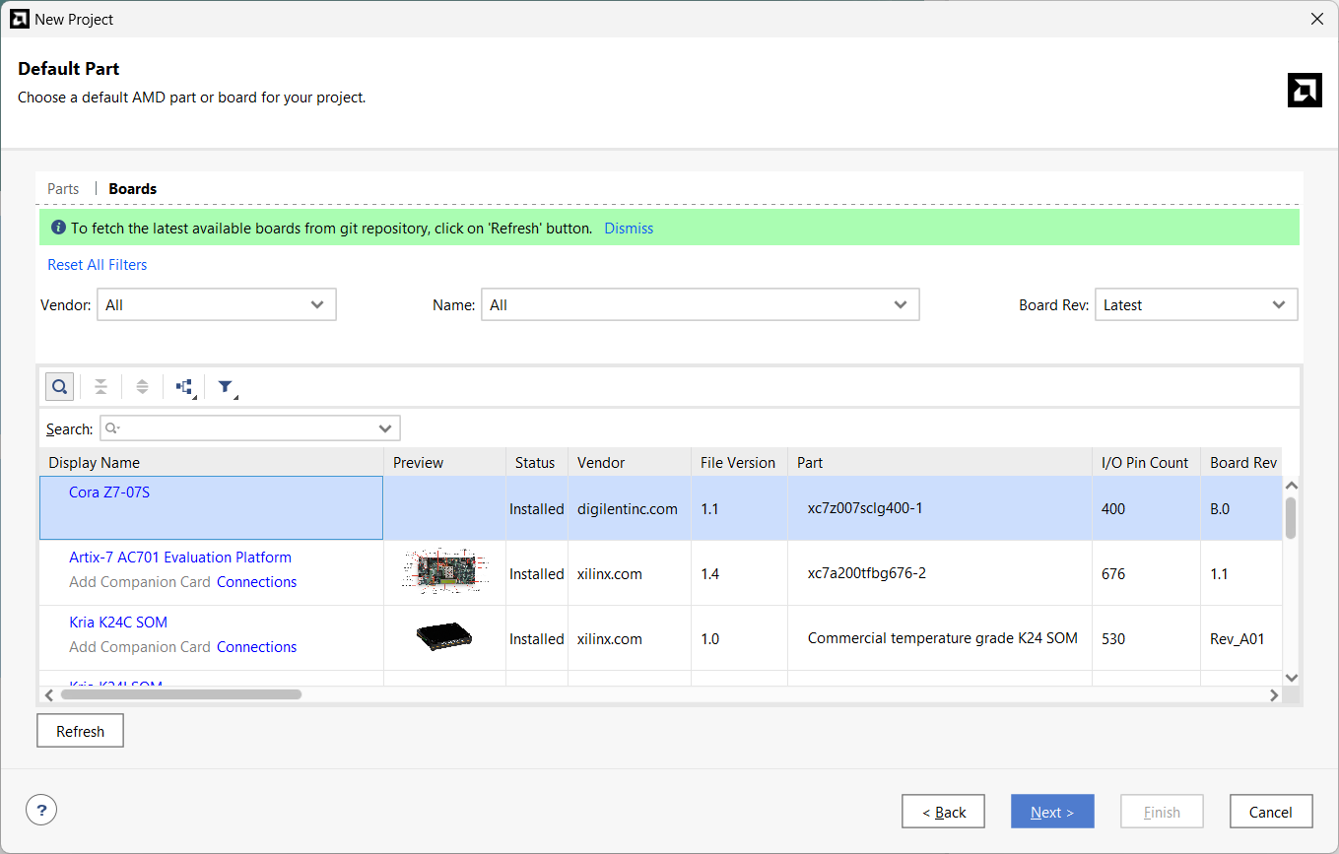
Task: Open Connections link for Artix-7 AC701
Action: (x=256, y=582)
